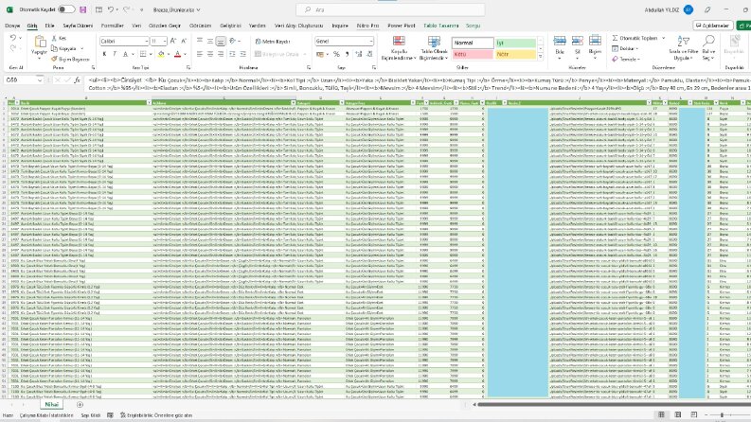Click the Kopyala (Copy) icon
The height and width of the screenshot is (422, 751).
pyautogui.click(x=54, y=48)
